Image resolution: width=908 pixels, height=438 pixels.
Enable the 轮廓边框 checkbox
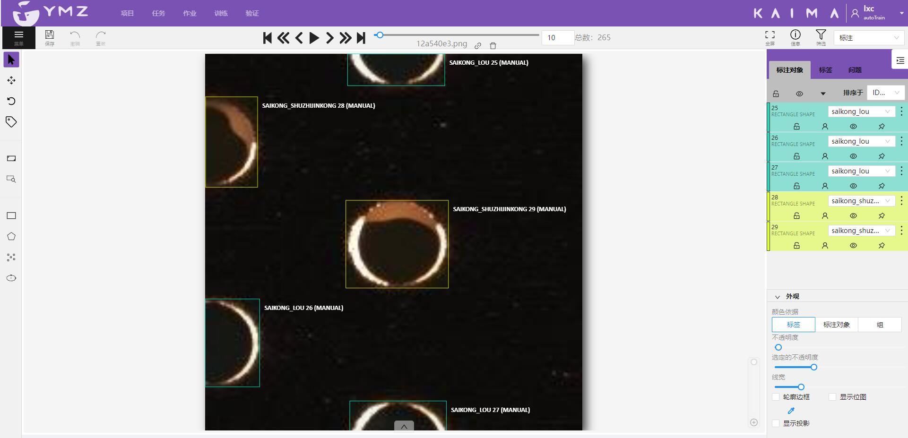coord(776,397)
